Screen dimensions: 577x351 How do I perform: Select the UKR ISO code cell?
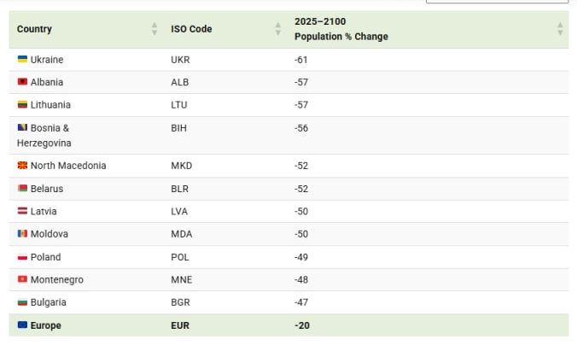(x=180, y=60)
